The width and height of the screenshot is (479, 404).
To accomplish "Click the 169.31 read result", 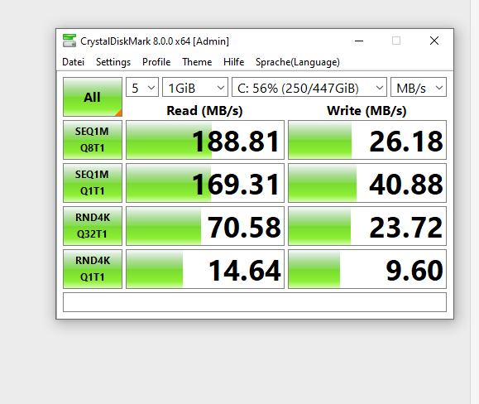I will (205, 183).
